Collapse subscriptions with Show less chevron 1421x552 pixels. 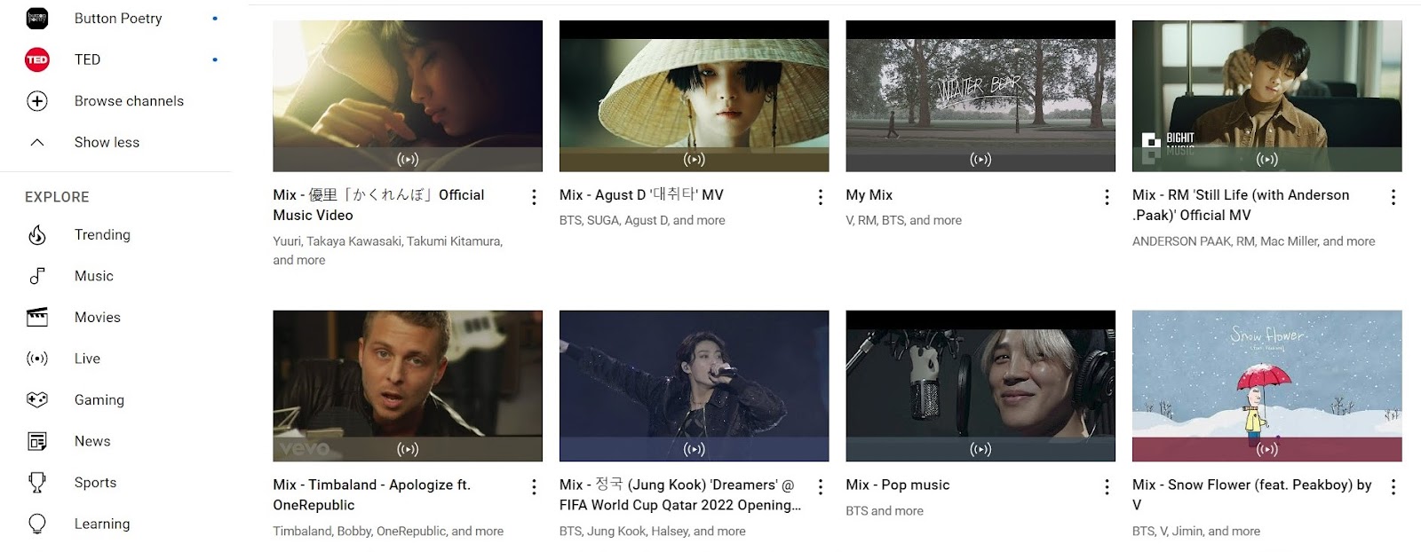coord(37,142)
